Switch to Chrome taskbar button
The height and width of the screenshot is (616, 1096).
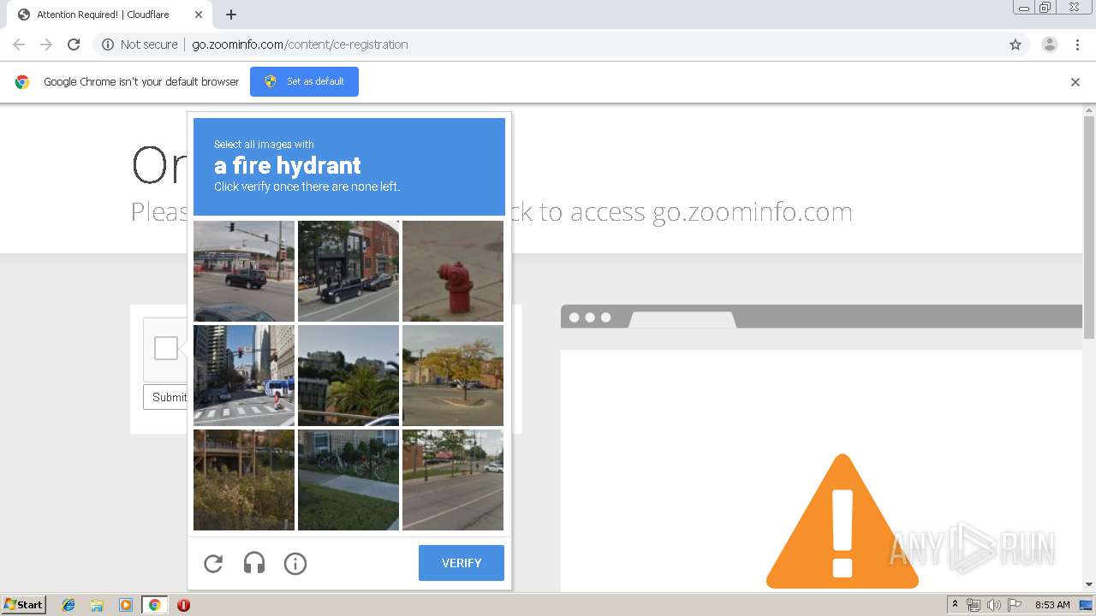(154, 605)
